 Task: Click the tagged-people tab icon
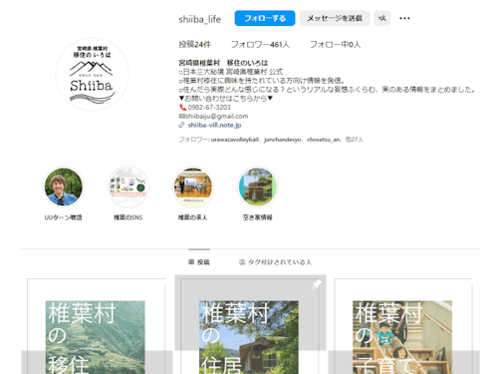pos(242,262)
